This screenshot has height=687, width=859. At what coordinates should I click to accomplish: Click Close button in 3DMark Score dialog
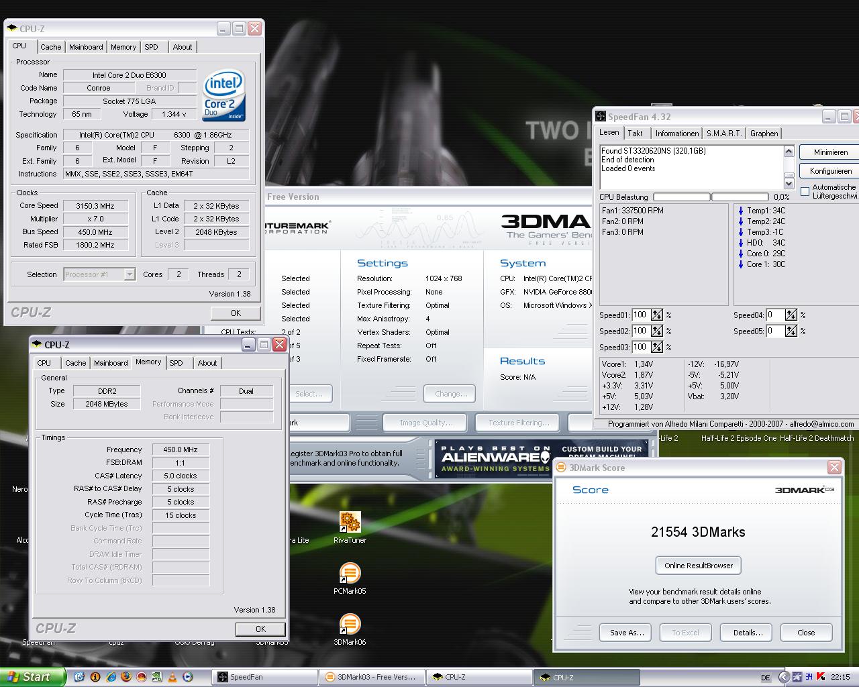[x=806, y=633]
